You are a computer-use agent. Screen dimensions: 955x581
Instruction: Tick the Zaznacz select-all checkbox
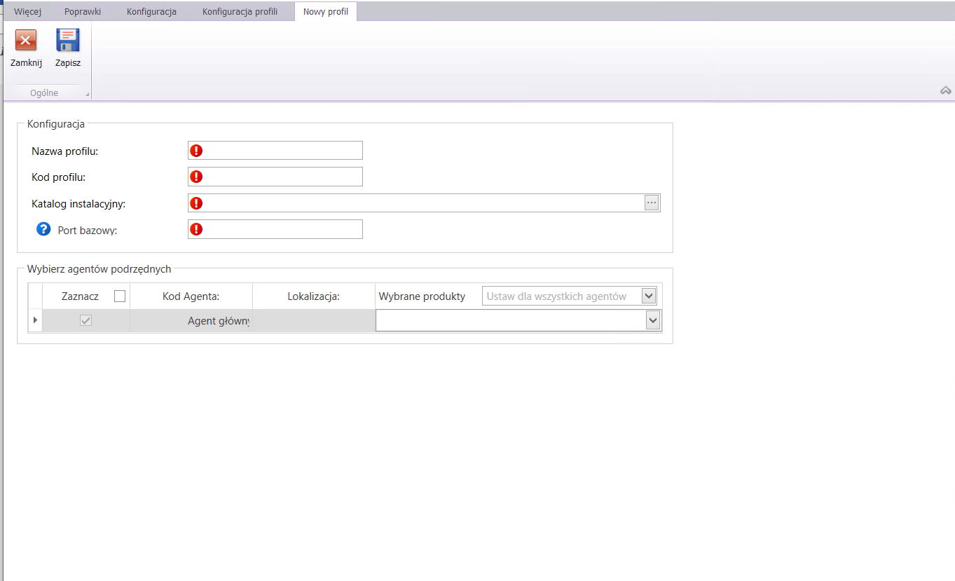tap(120, 296)
